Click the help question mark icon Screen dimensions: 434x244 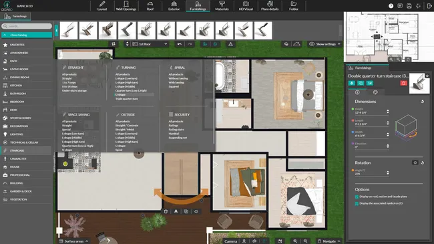pos(391,6)
